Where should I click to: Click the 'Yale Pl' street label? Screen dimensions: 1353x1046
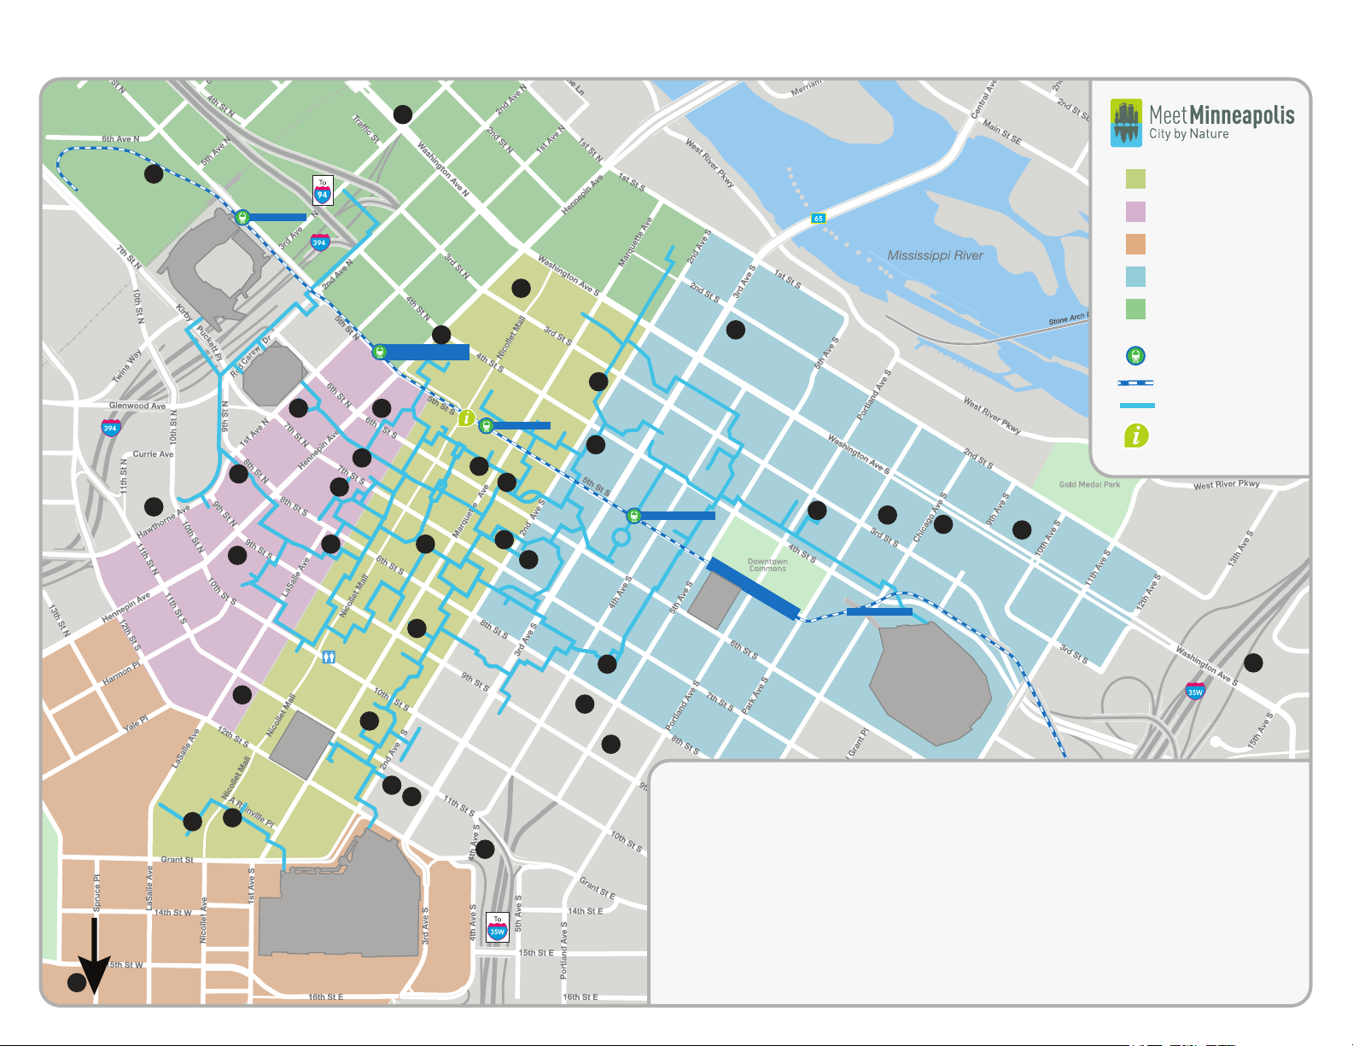136,724
